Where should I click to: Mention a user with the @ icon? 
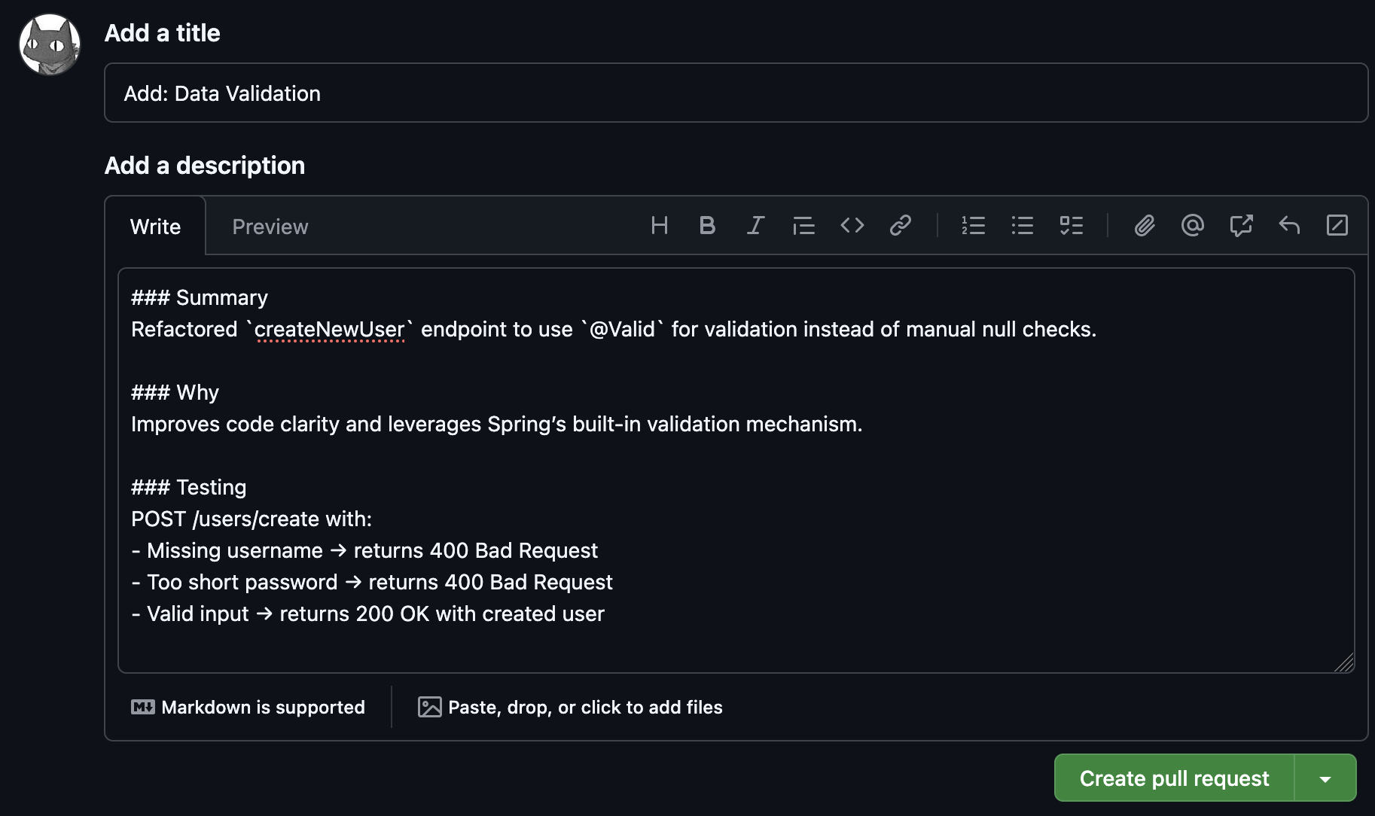1192,226
